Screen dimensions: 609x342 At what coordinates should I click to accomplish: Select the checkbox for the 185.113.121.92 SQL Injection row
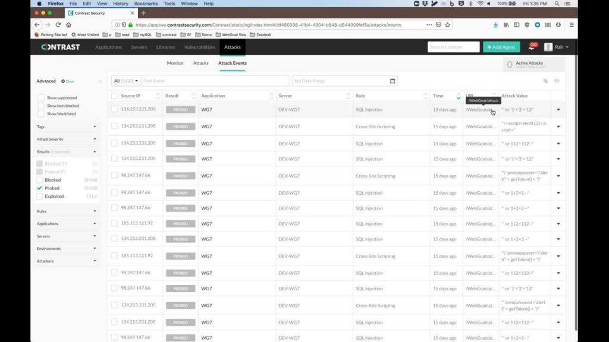coord(114,223)
